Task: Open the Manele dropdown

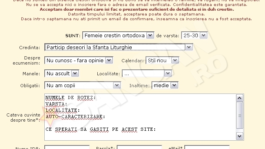Action: point(62,73)
